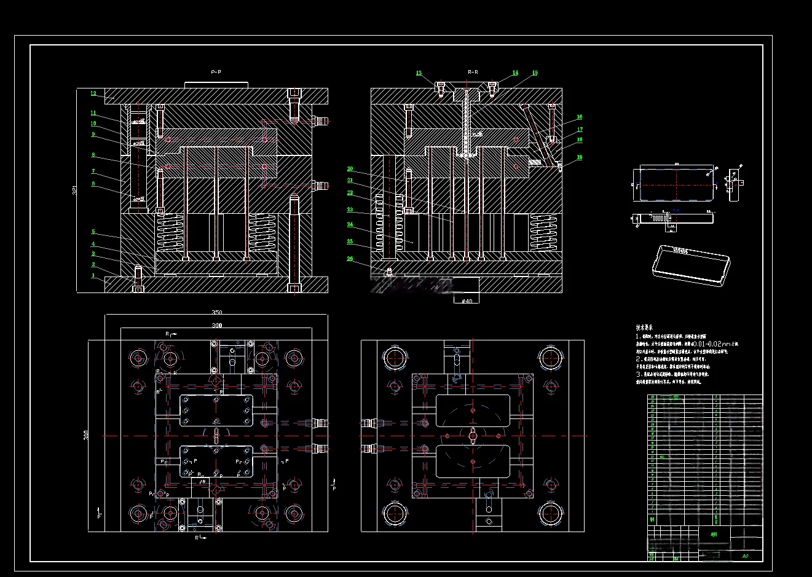Select part callout number 19

point(580,157)
